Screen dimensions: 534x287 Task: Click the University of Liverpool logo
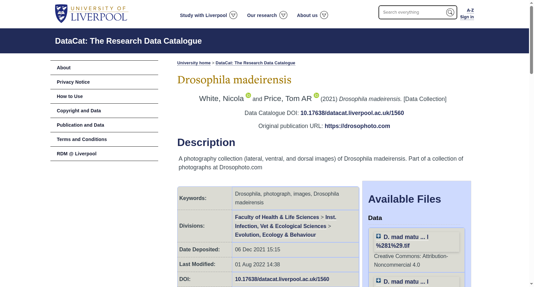[91, 14]
